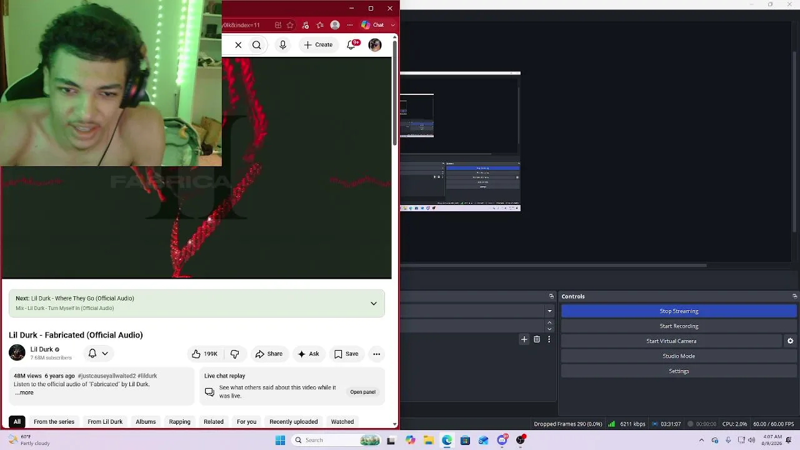This screenshot has height=450, width=800.
Task: Click Stop Streaming in OBS
Action: 679,311
